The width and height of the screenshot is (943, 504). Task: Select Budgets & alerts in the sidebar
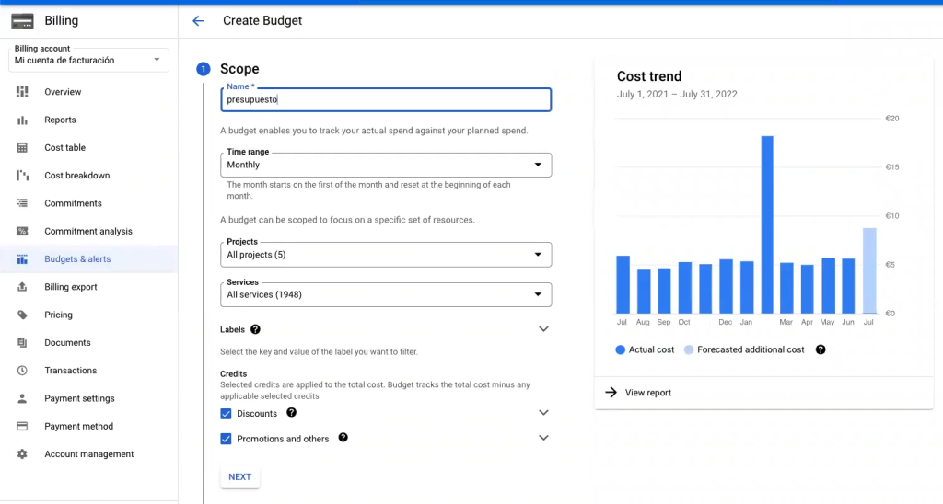coord(89,259)
